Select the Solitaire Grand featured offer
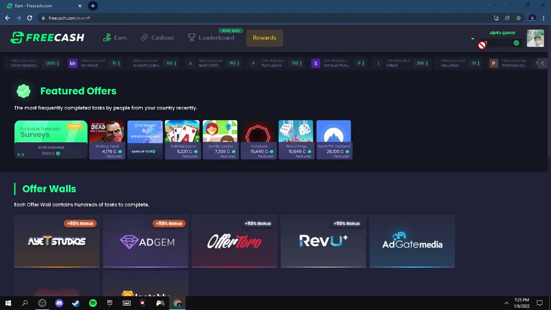The height and width of the screenshot is (310, 551). coord(183,139)
